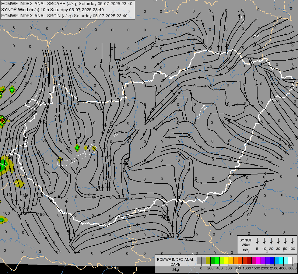Viewport: 298px width, 274px height.
Task: Click the title line 'ECMWF-INDEX-ANAL SBCIN (J/kg)'
Action: point(64,16)
